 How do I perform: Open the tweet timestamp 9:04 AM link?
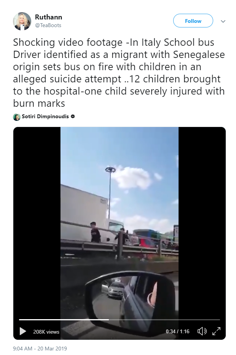click(40, 349)
